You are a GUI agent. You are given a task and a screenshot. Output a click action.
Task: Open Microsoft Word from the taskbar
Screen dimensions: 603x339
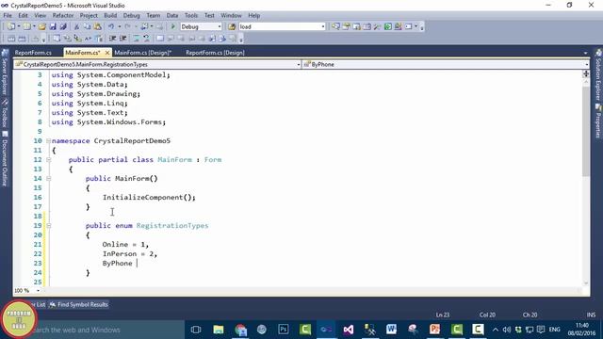coord(392,330)
